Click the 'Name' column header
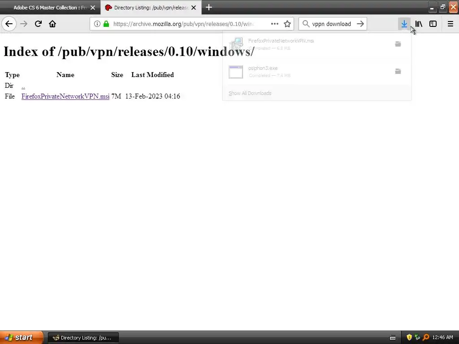This screenshot has width=459, height=344. (x=65, y=75)
